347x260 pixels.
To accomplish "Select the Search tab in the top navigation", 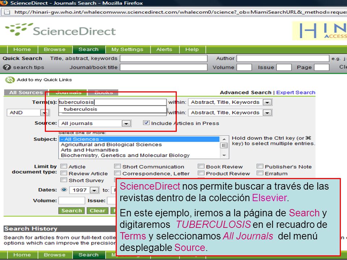I will pyautogui.click(x=89, y=49).
